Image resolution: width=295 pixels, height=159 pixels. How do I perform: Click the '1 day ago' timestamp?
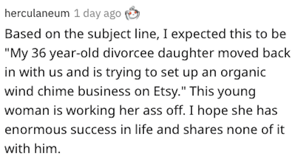(97, 14)
